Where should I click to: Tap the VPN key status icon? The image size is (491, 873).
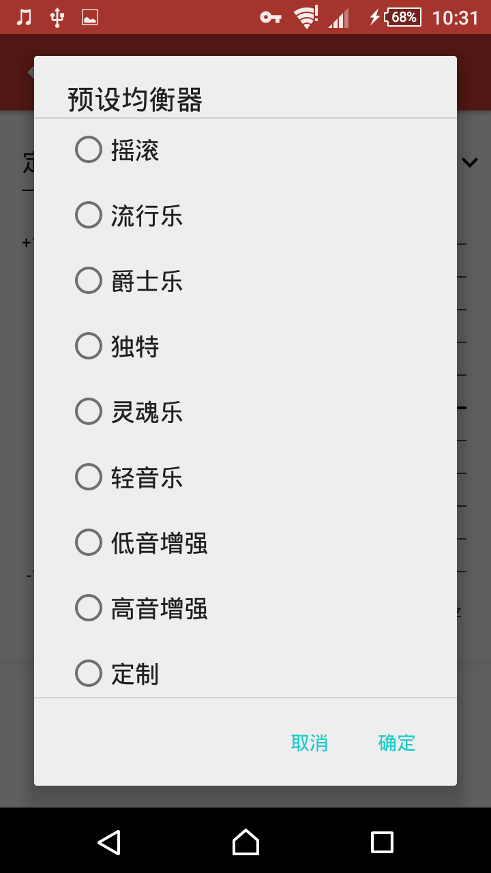271,17
